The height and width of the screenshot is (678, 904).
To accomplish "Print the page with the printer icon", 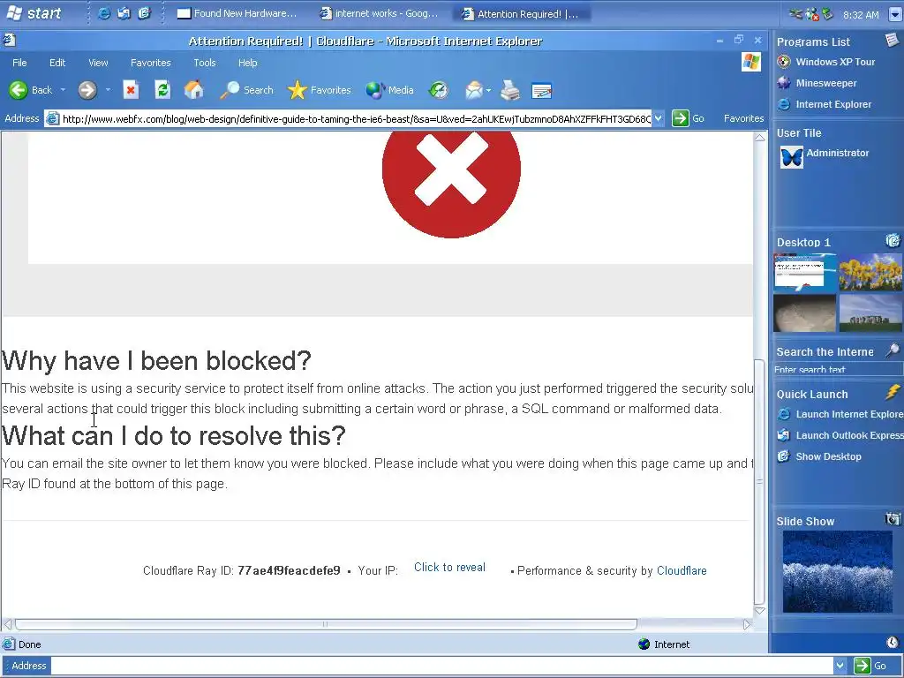I will click(x=510, y=90).
